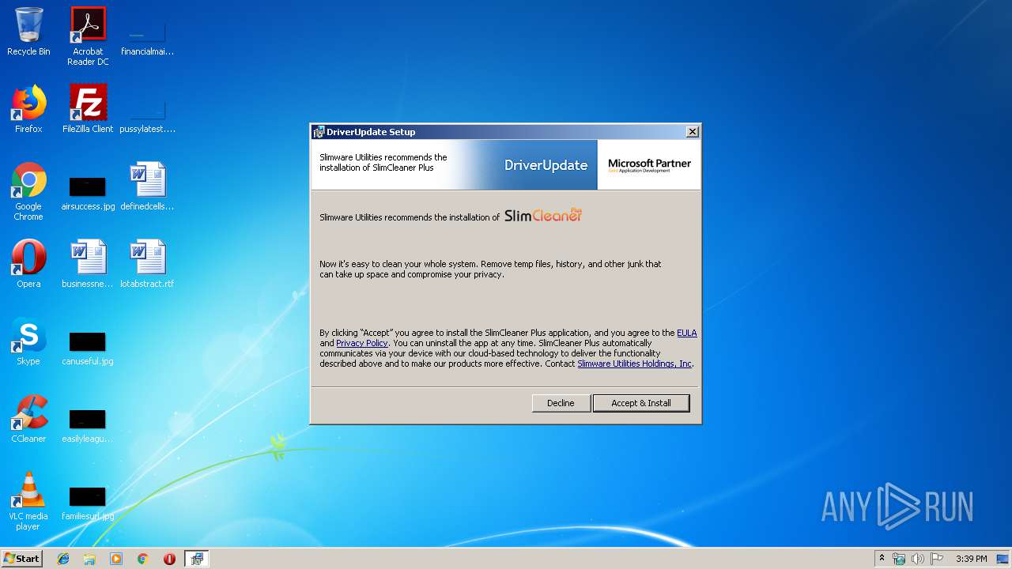Follow the Slimware Utilities Holdings, Inc. link
Viewport: 1012px width, 569px height.
[634, 364]
